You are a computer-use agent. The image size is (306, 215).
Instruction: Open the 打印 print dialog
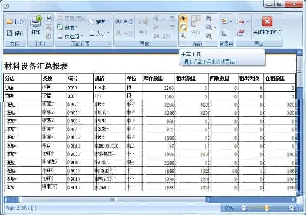tap(36, 26)
